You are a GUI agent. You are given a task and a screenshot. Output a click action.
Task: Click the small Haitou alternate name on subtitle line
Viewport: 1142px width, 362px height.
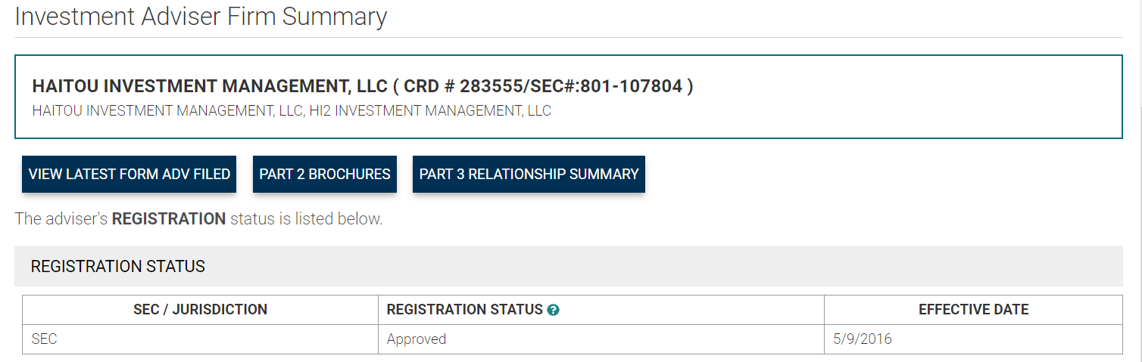(x=168, y=111)
